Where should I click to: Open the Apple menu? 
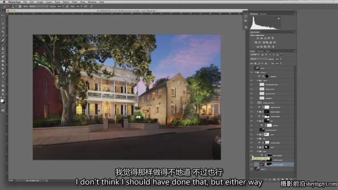point(4,2)
